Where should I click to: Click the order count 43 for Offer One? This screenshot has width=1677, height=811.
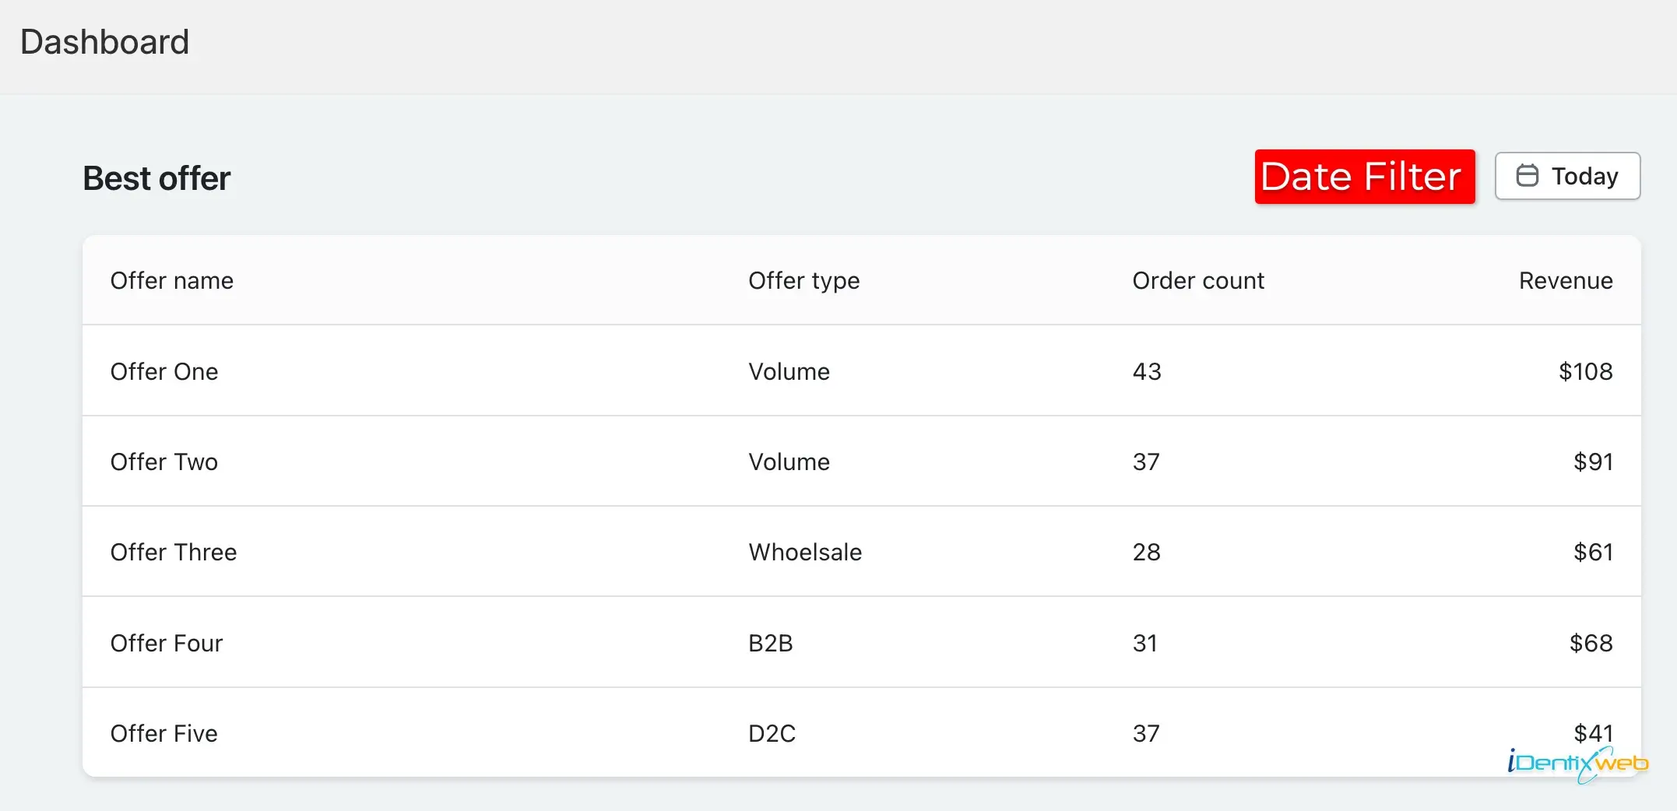click(x=1146, y=371)
